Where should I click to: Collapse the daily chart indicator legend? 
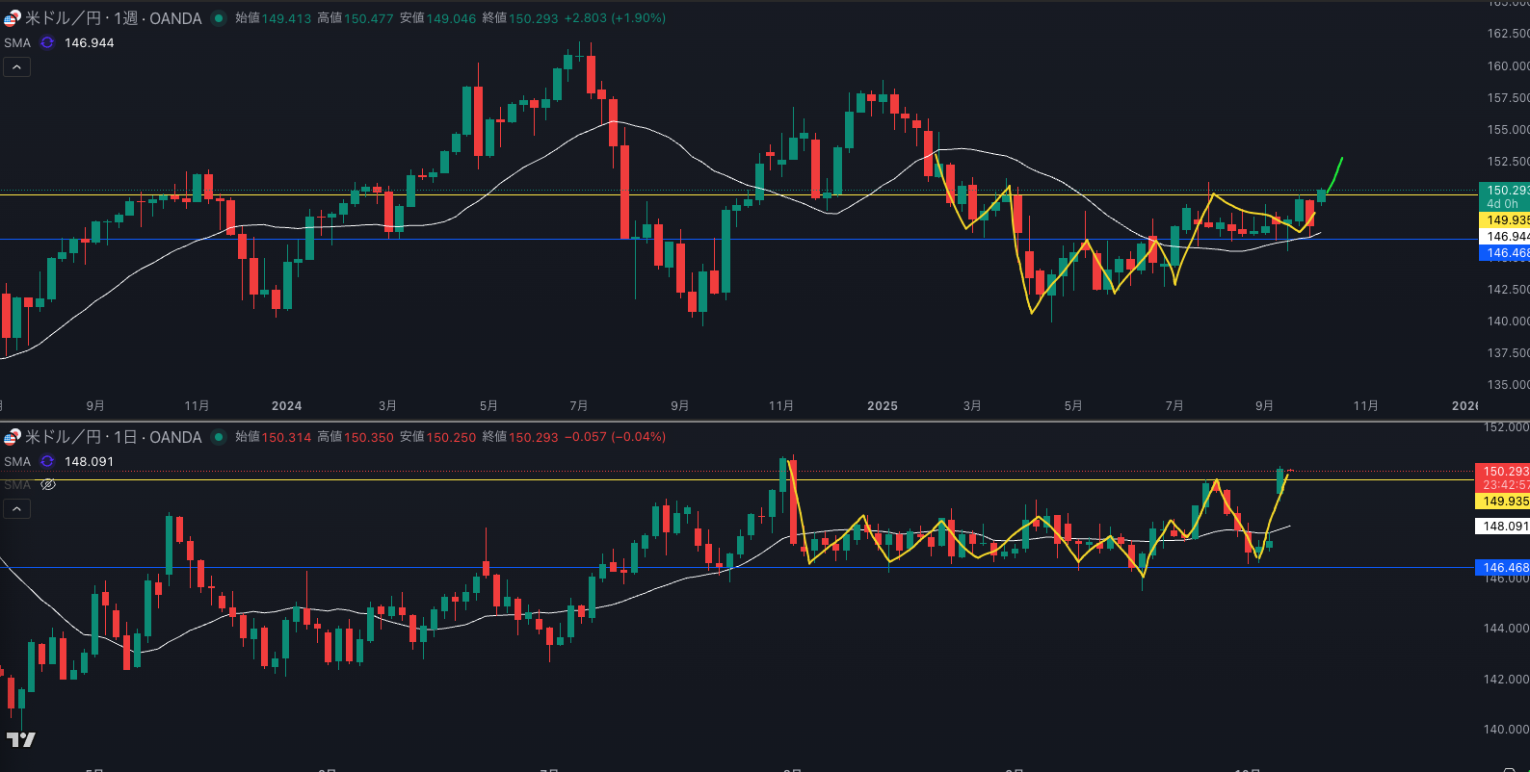tap(16, 508)
